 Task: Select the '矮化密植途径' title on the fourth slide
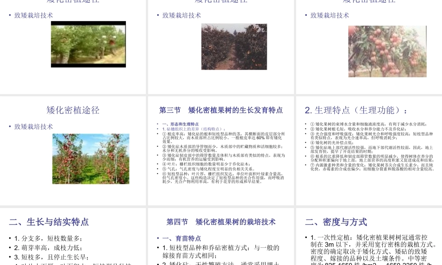[x=72, y=110]
